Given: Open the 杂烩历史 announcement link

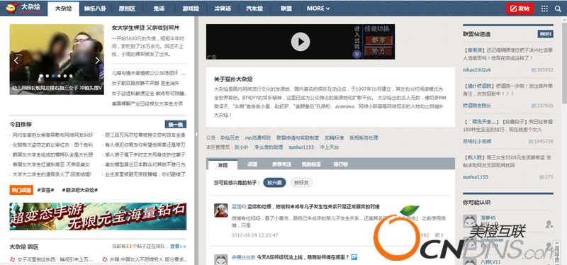Looking at the screenshot, I should (230, 137).
